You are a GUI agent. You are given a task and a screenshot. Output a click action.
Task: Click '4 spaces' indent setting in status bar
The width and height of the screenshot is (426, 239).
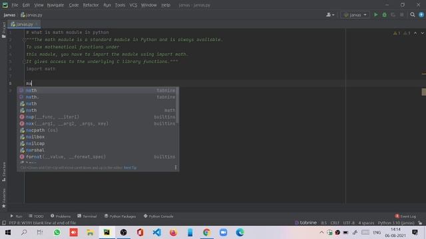pos(366,223)
